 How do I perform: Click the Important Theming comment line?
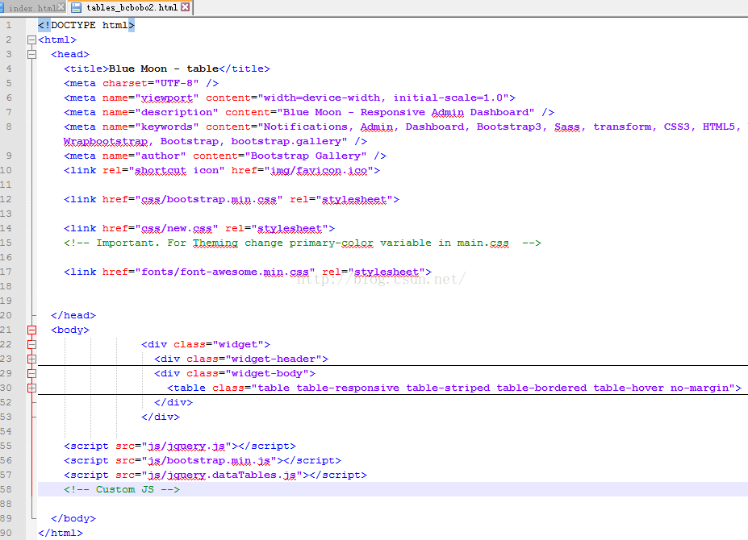point(303,243)
